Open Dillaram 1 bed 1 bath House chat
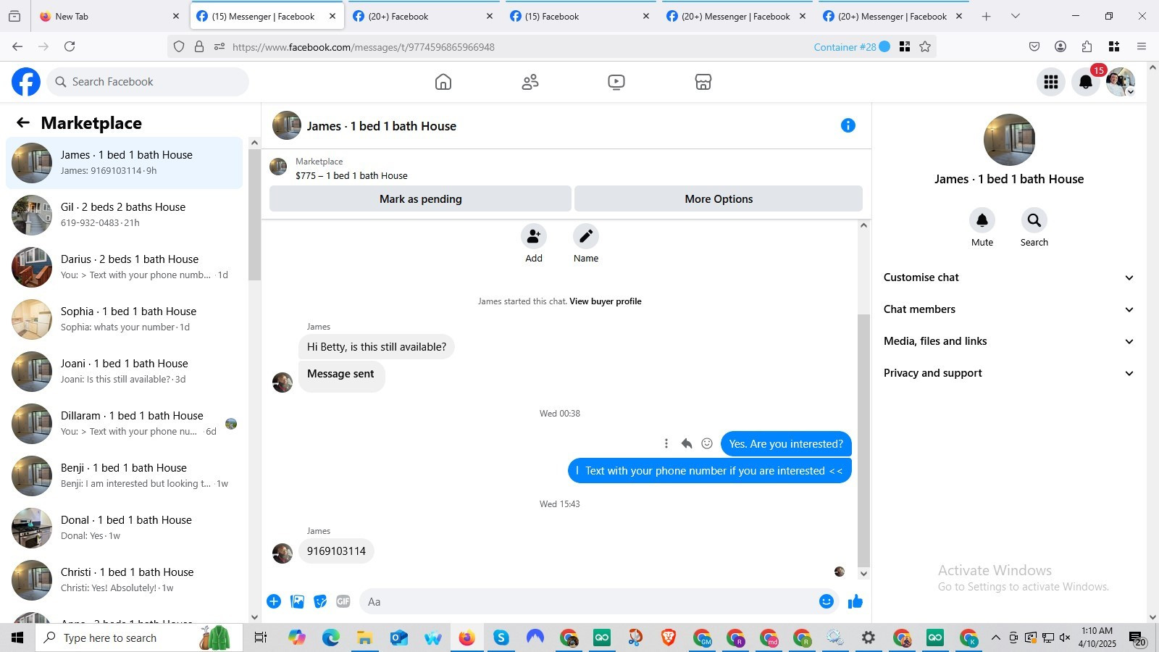The image size is (1159, 652). point(125,424)
